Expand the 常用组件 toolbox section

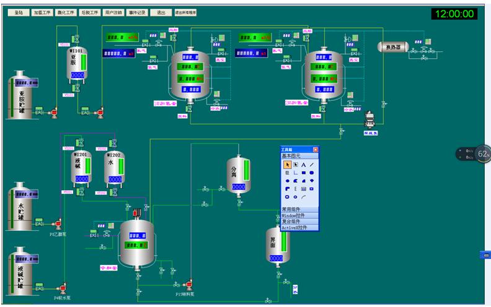point(299,209)
